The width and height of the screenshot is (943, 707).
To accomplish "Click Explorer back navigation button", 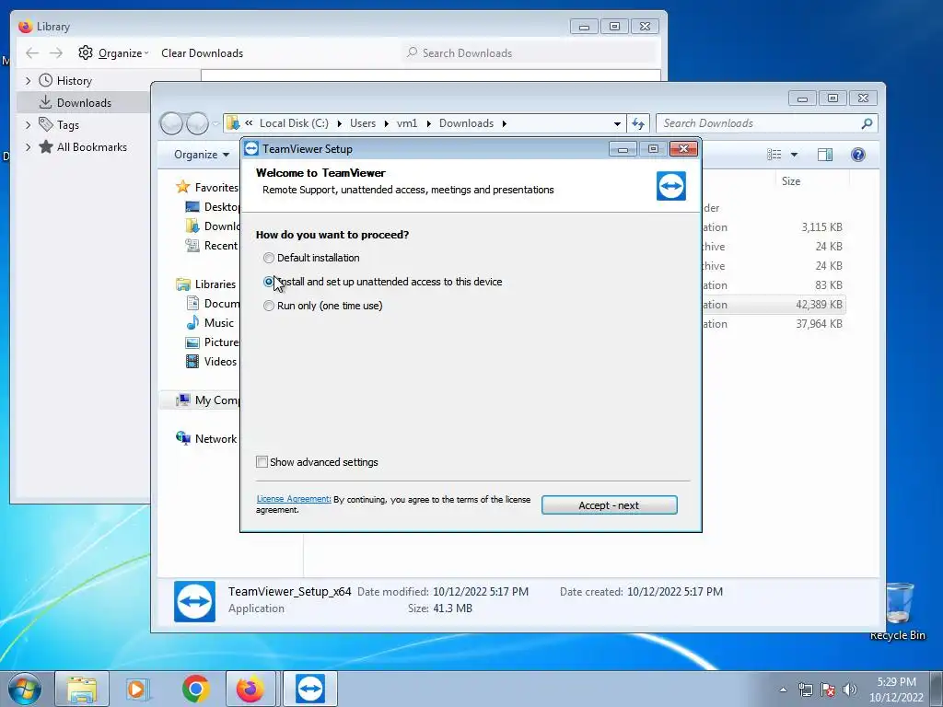I will click(x=171, y=123).
